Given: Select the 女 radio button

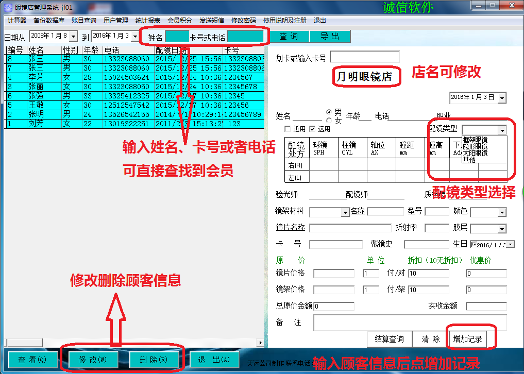Looking at the screenshot, I should click(x=329, y=121).
